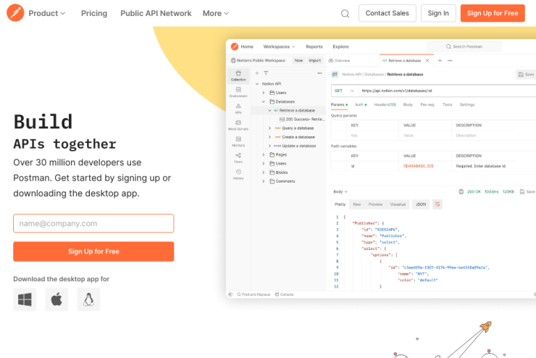Switch to the Auth tab
The height and width of the screenshot is (358, 536).
coord(361,104)
